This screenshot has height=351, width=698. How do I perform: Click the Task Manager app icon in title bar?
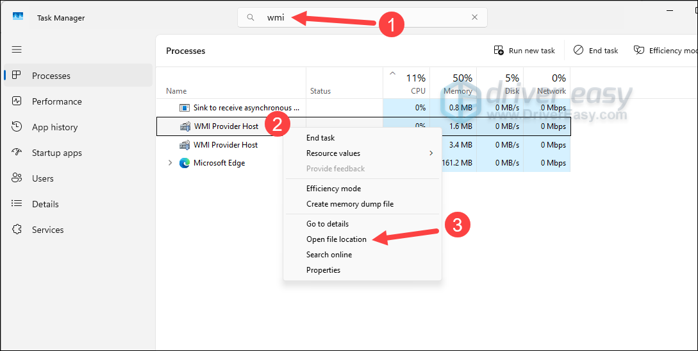(18, 16)
